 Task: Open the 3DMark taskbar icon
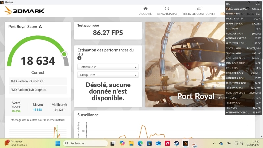tap(185, 143)
